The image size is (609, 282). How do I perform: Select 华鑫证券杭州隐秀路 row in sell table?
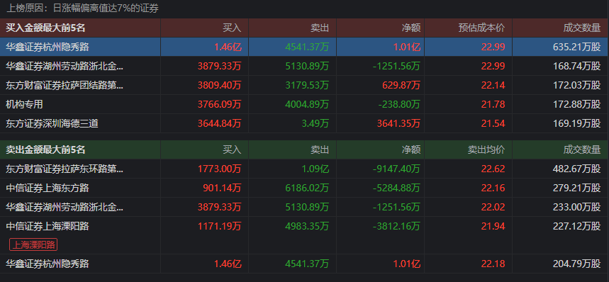tap(304, 264)
